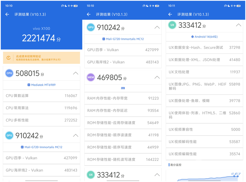
Task: Tap the chip icon beside Mediatek MT6989
Action: (29, 85)
